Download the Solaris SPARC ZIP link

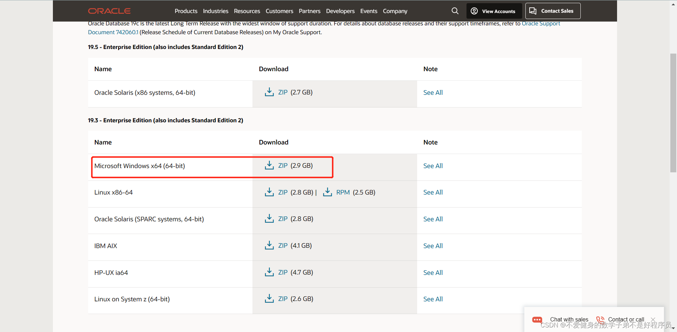pyautogui.click(x=283, y=219)
